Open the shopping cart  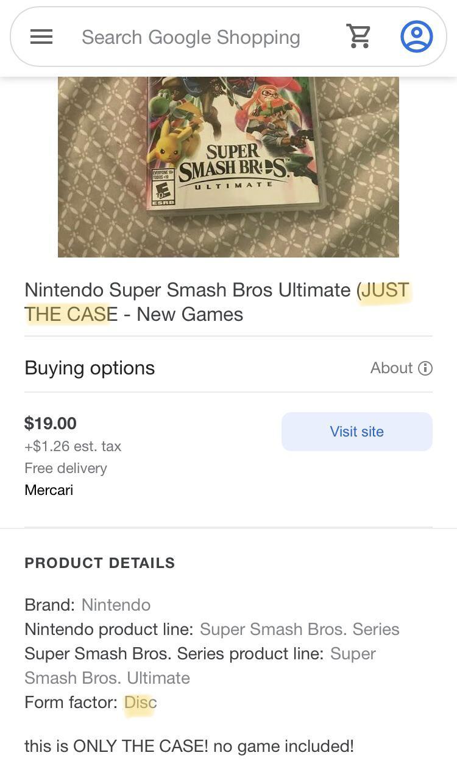click(359, 36)
